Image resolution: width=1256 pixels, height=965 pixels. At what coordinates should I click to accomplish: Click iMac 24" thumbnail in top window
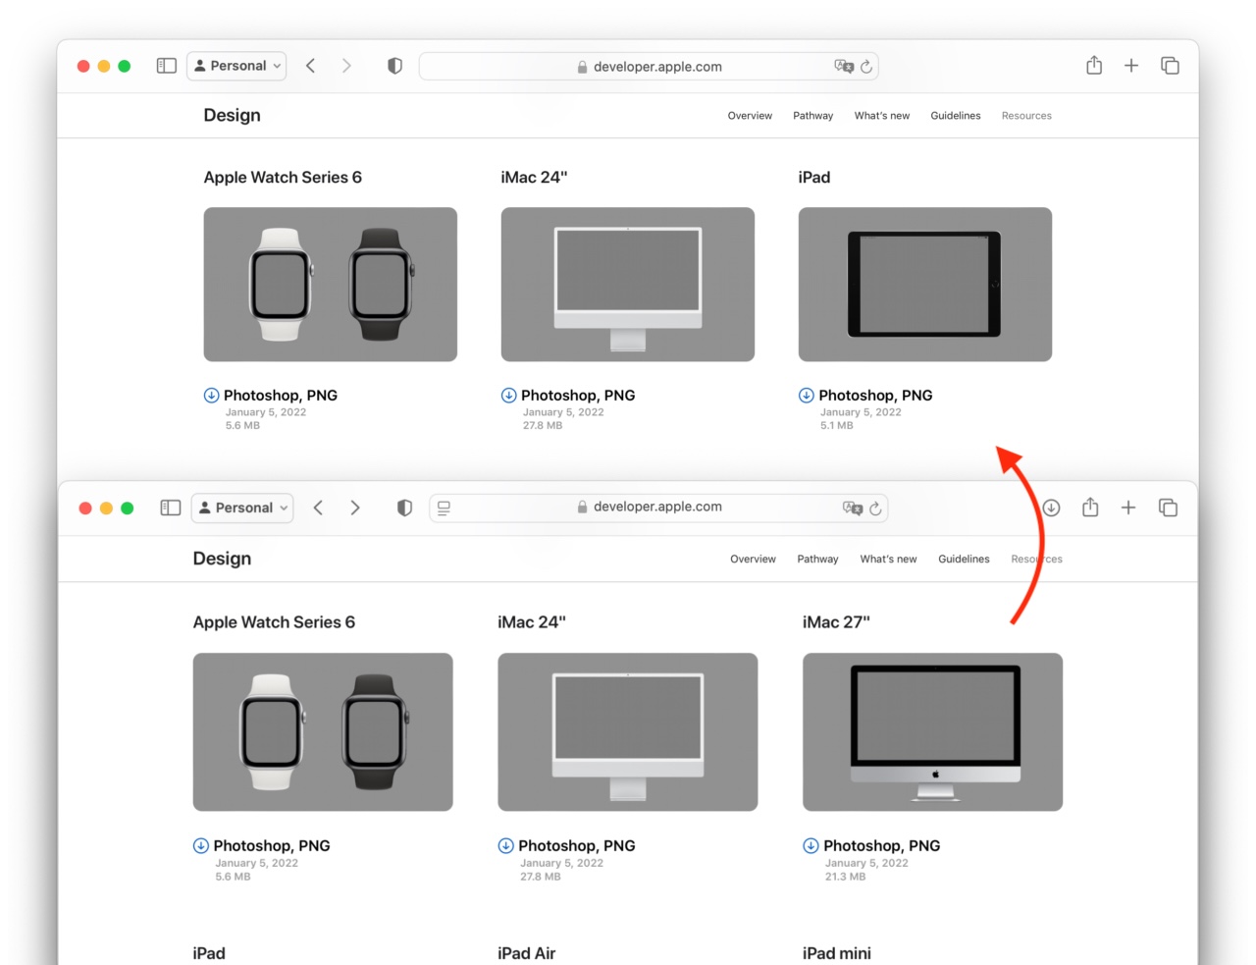(x=628, y=285)
